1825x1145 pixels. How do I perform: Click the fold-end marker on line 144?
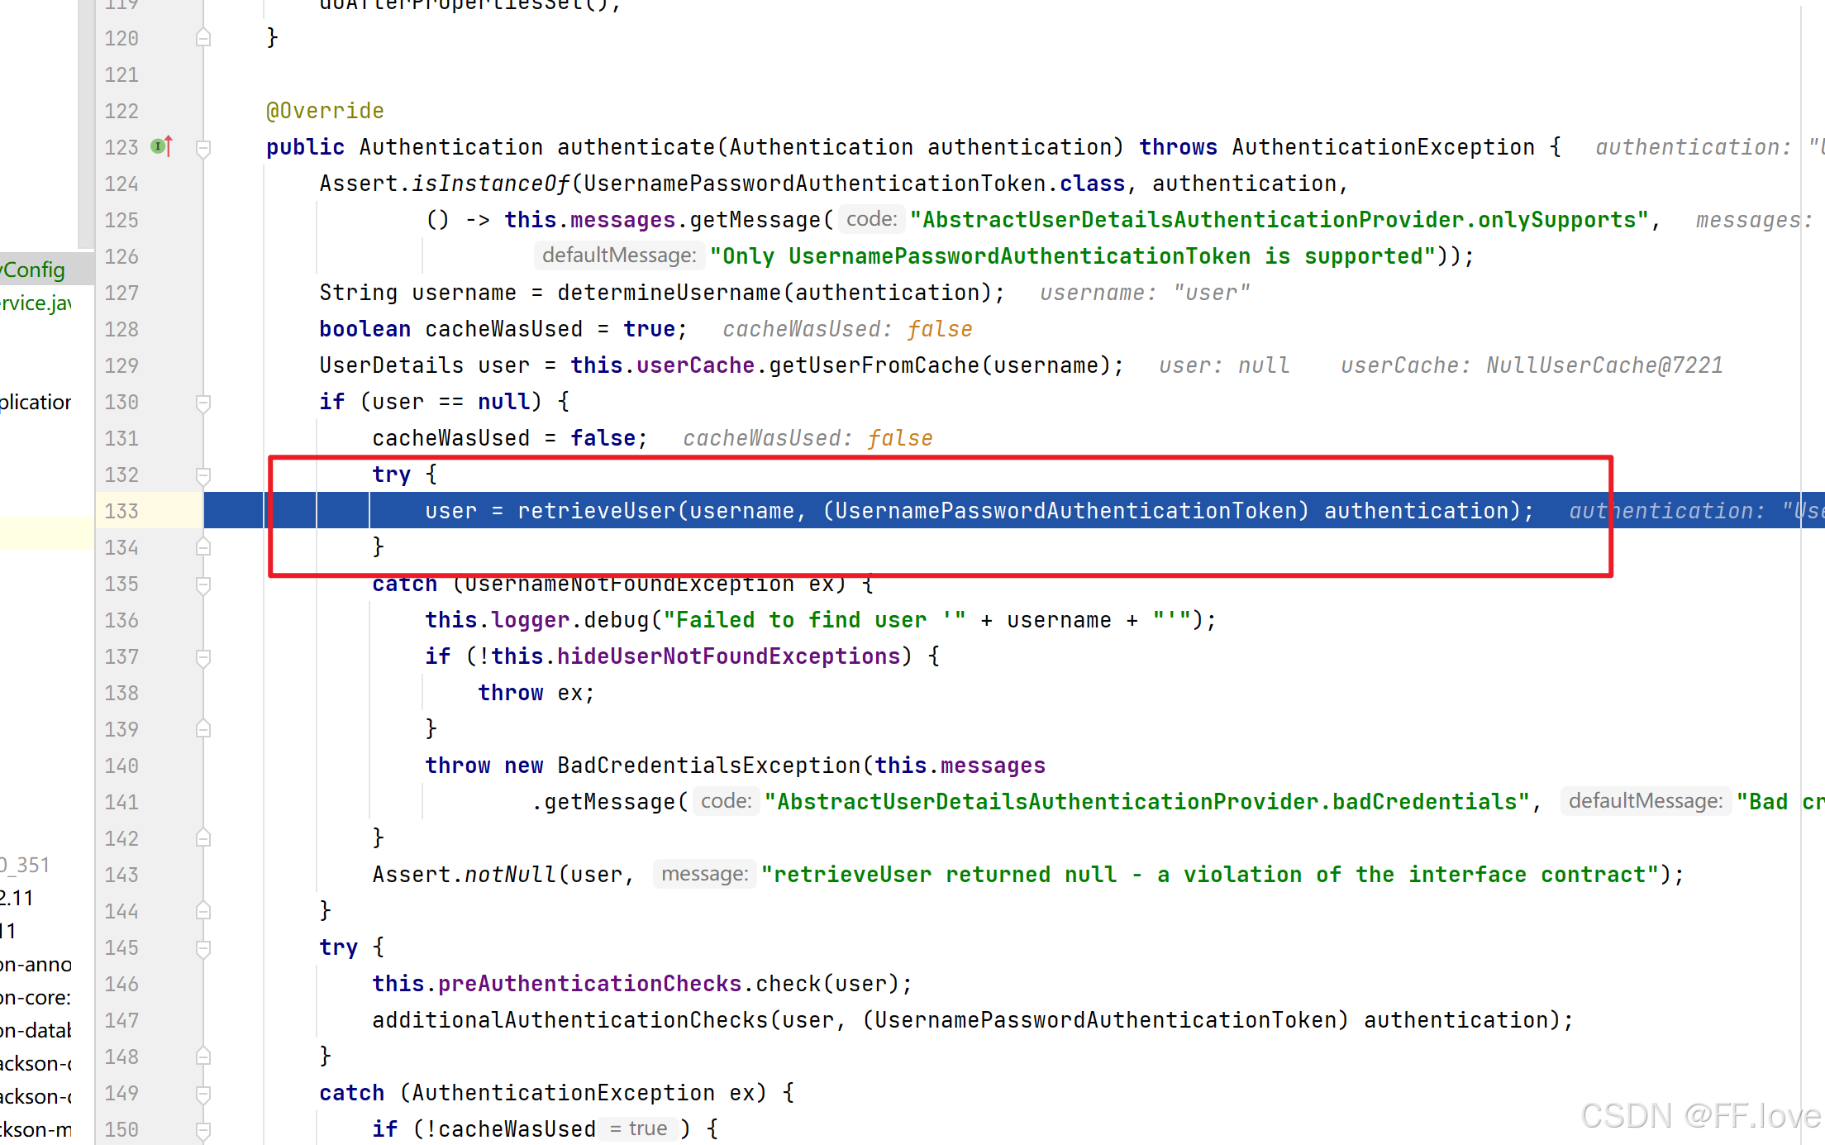[x=203, y=911]
